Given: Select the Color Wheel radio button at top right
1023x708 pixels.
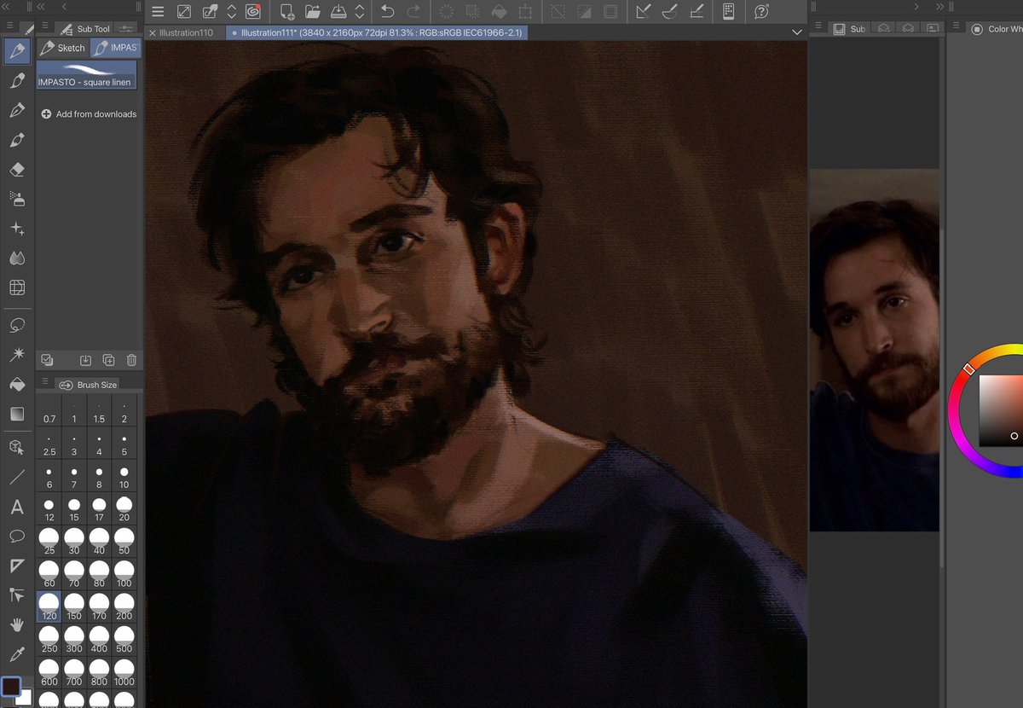Looking at the screenshot, I should (x=976, y=28).
